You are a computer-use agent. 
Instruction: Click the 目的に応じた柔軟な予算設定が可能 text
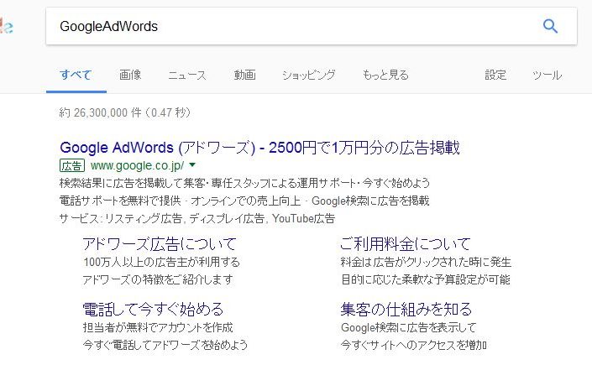426,279
